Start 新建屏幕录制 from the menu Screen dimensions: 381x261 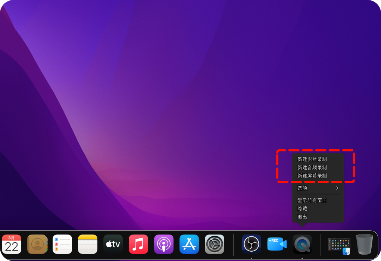(x=312, y=176)
